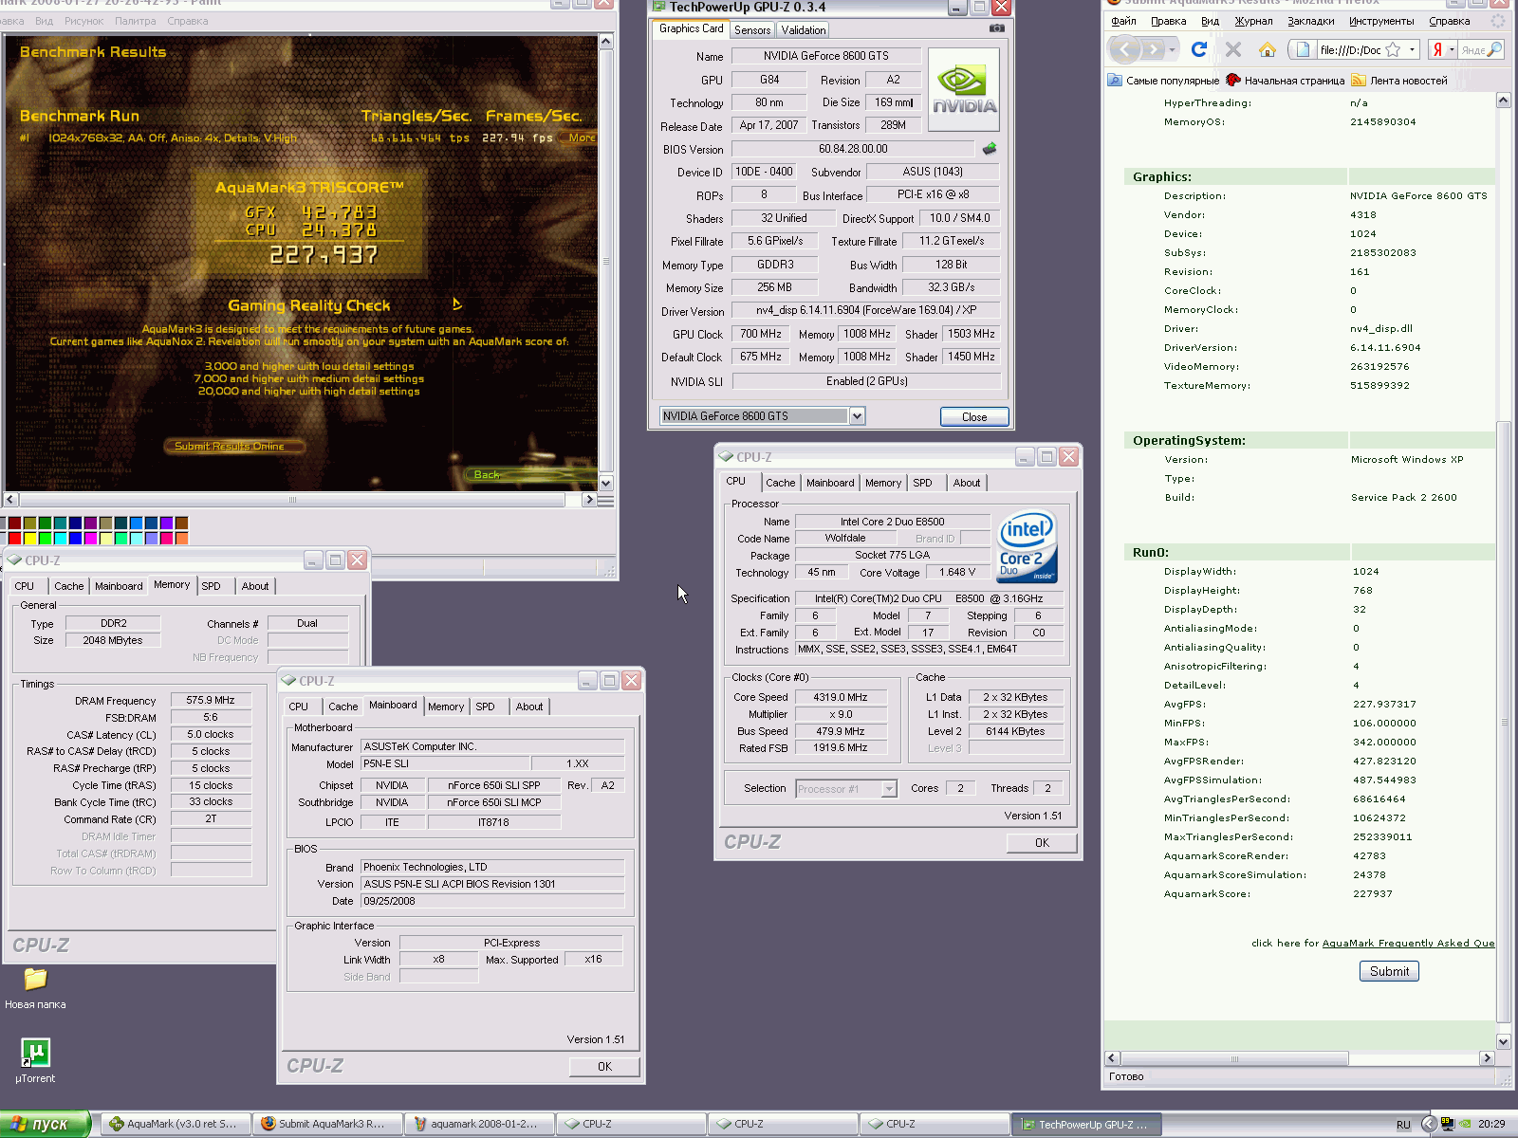Viewport: 1518px width, 1138px height.
Task: Click Submit button on AquaMark results page
Action: point(1389,971)
